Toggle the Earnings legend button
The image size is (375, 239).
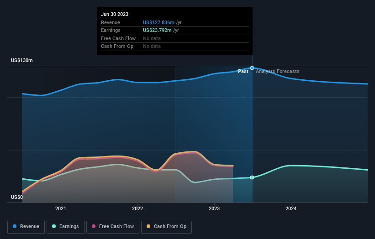coord(65,227)
